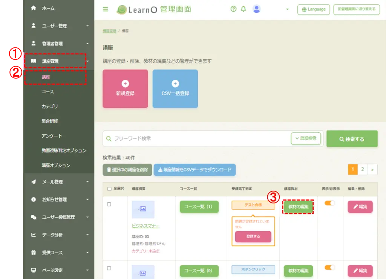Viewport: 386px width, 279px height.
Task: Expand the メール管理 sidebar section
Action: pos(59,182)
